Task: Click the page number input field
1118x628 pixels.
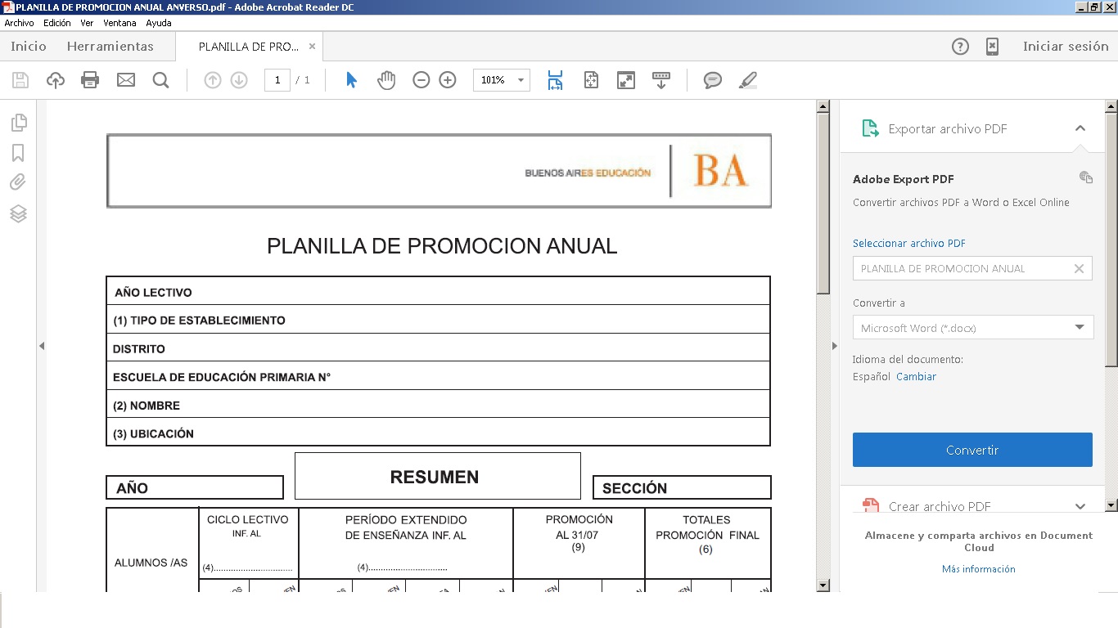Action: pyautogui.click(x=277, y=79)
